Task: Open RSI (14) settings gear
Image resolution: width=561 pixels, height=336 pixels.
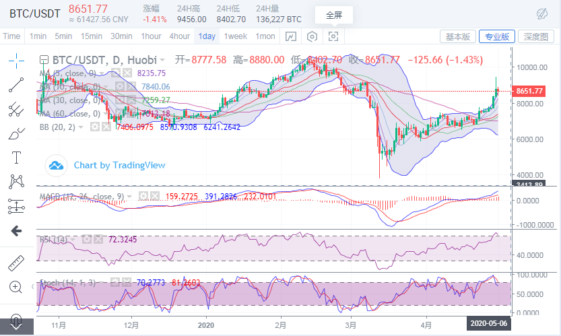Action: tap(87, 239)
